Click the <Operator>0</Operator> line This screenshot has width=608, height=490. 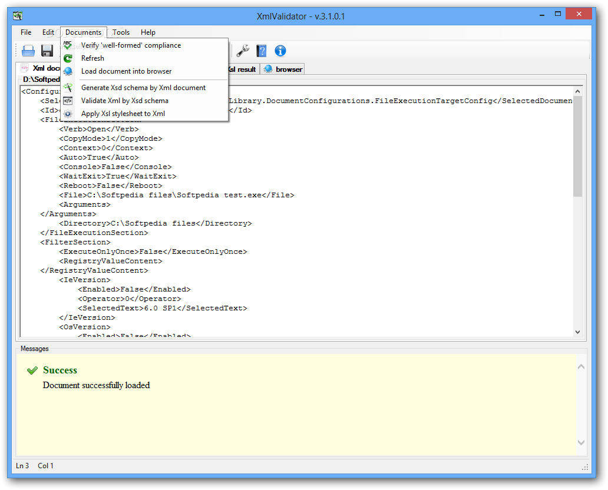[130, 299]
